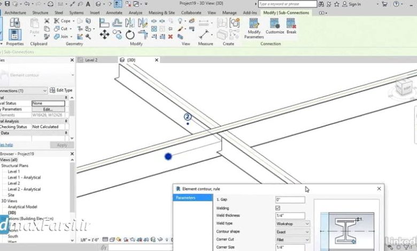This screenshot has height=251, width=417.
Task: Select the Move tool icon
Action: pyautogui.click(x=104, y=35)
